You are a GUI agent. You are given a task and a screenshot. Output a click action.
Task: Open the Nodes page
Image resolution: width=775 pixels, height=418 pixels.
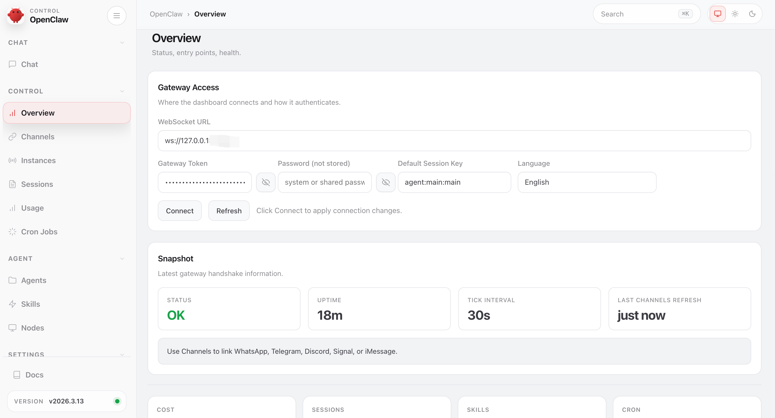pyautogui.click(x=66, y=328)
